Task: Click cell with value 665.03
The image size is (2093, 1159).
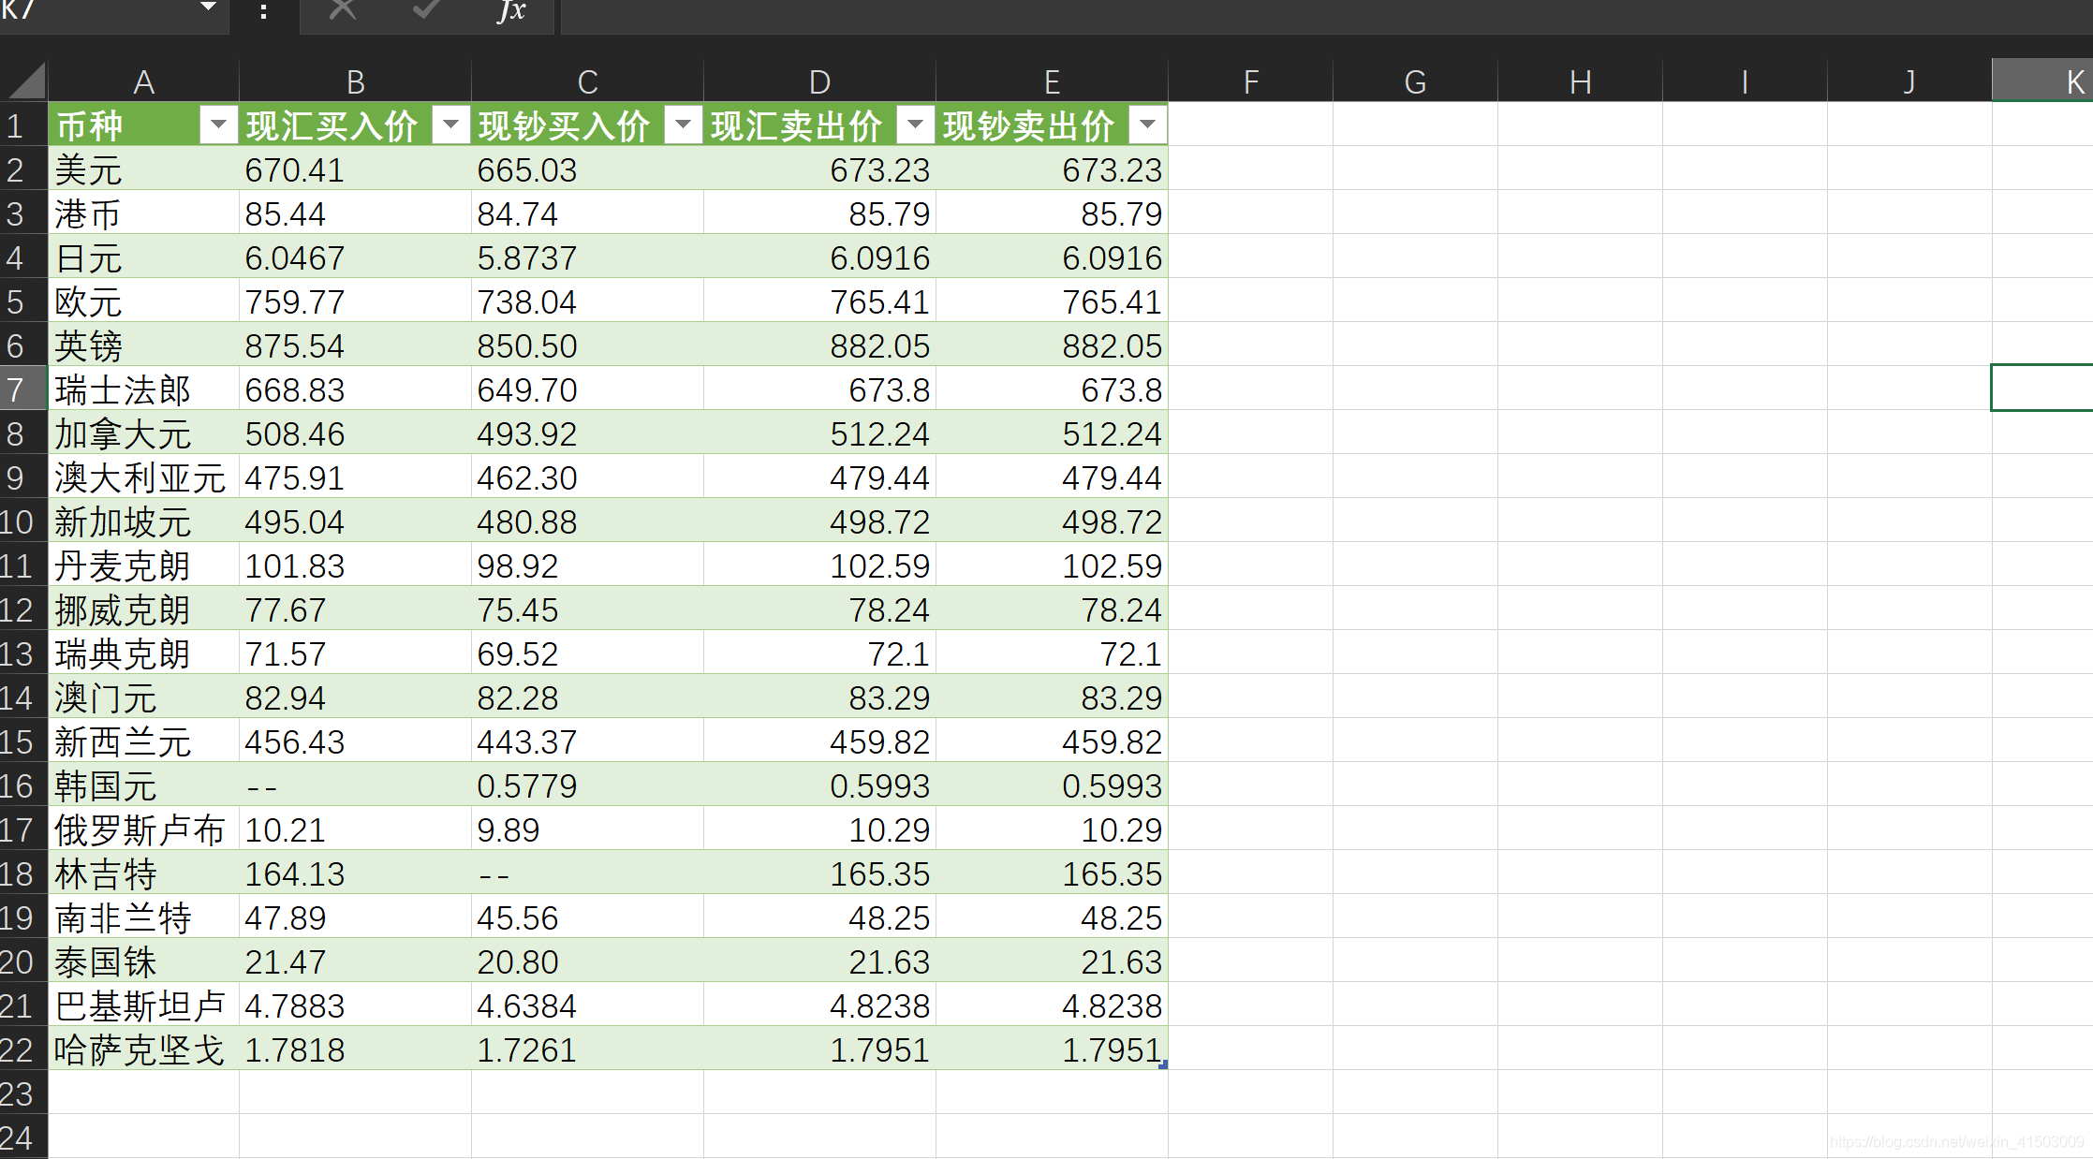Action: [x=588, y=169]
